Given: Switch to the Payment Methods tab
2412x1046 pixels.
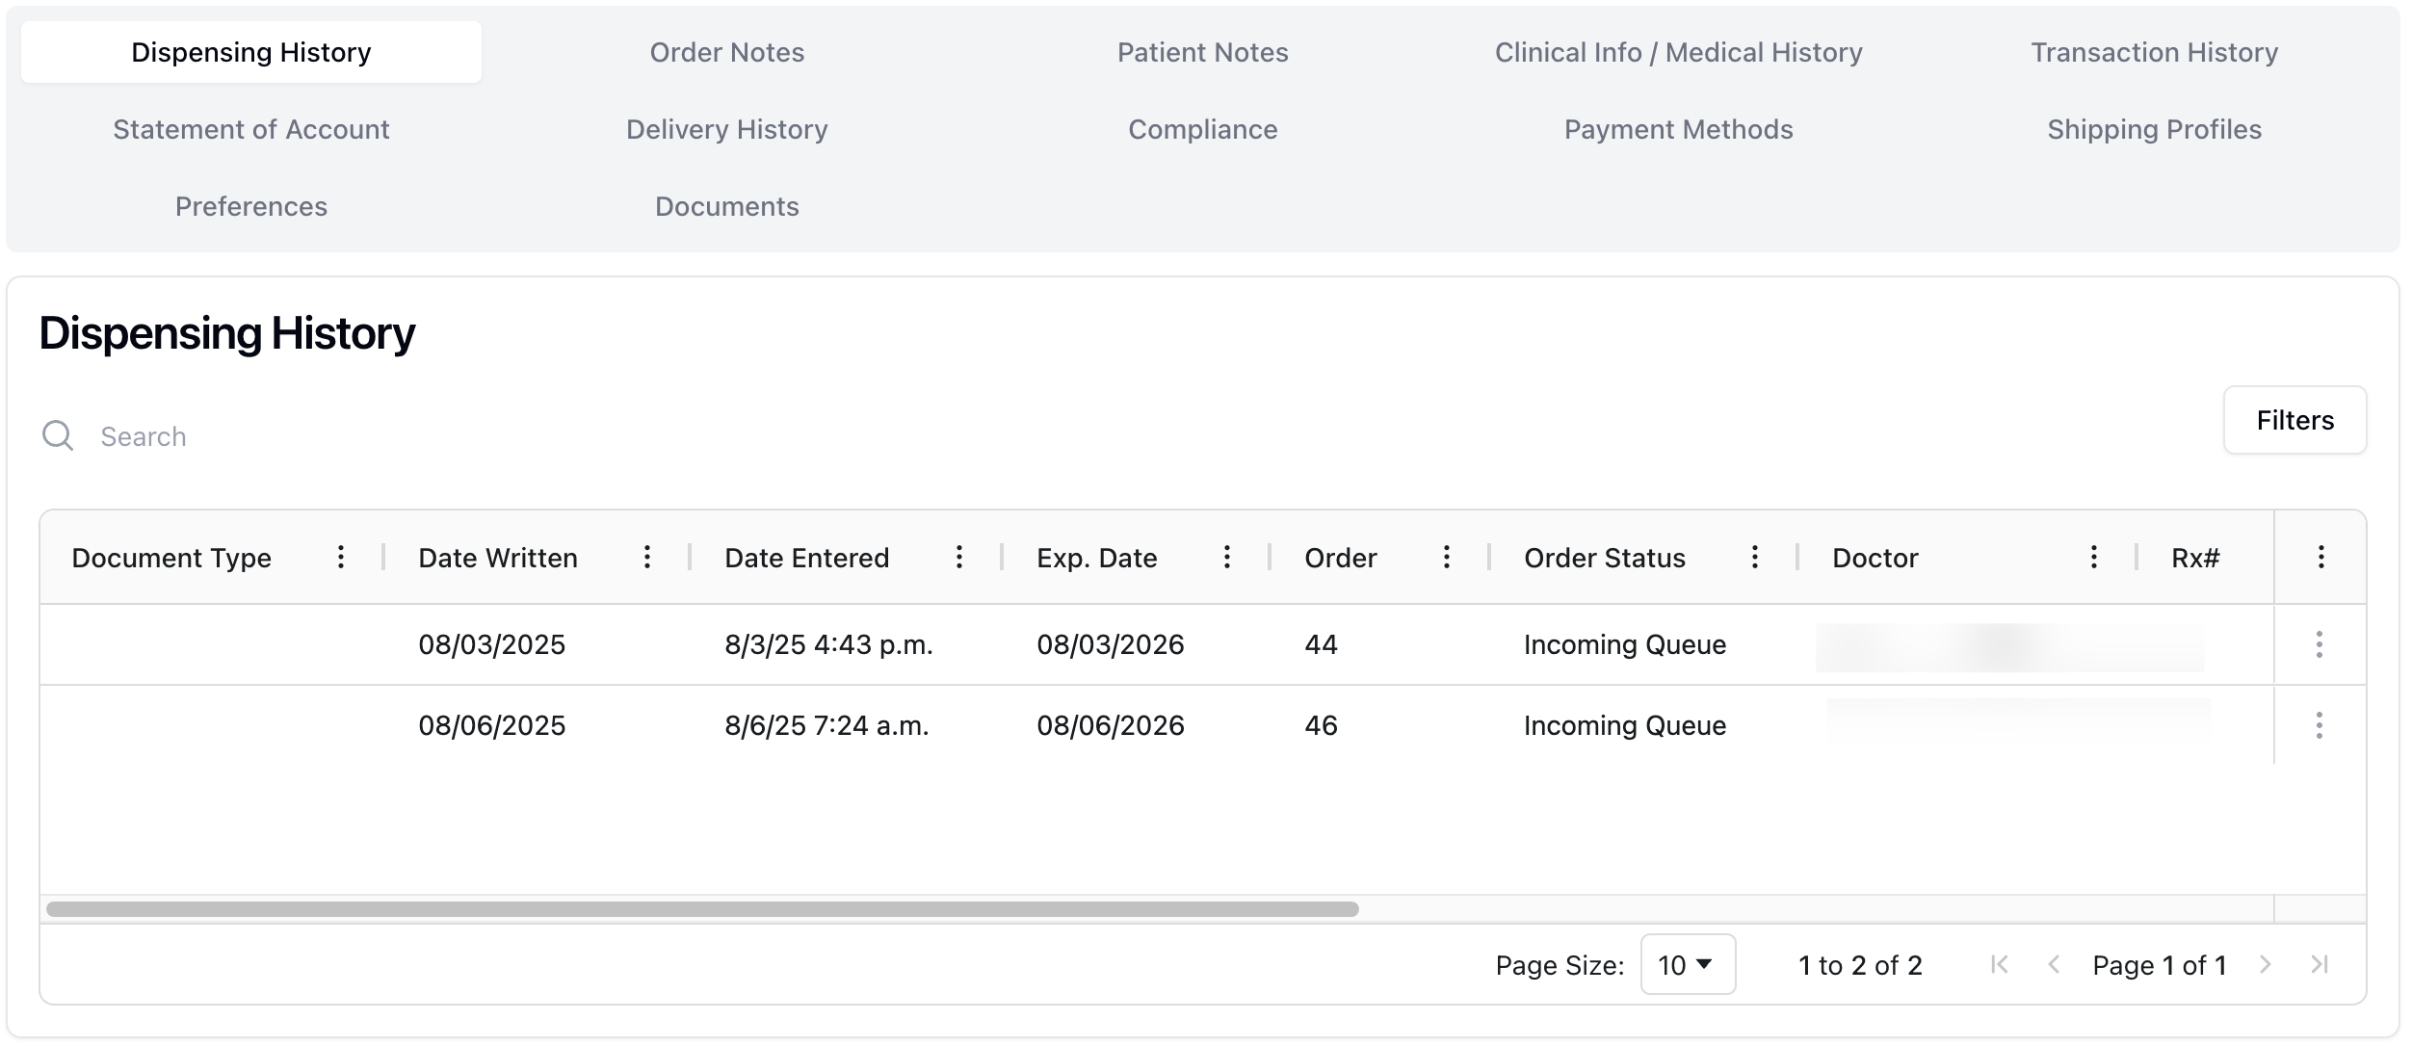Looking at the screenshot, I should pos(1677,128).
